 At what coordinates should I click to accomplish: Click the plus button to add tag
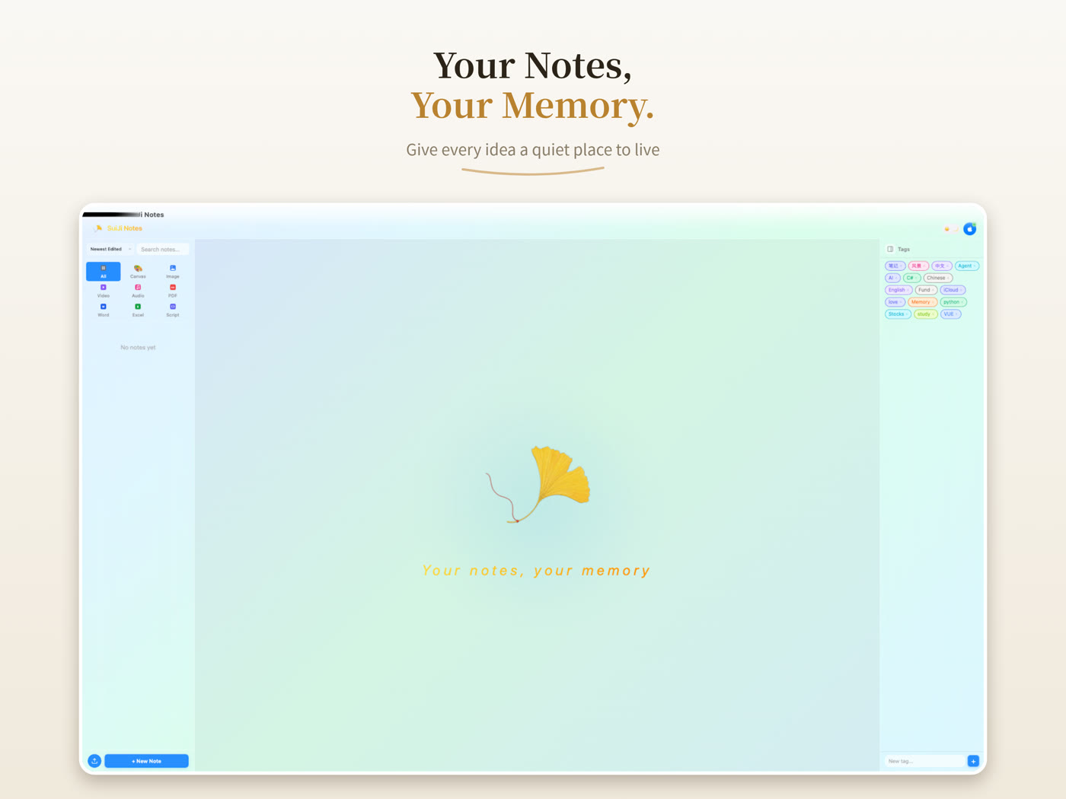click(973, 761)
